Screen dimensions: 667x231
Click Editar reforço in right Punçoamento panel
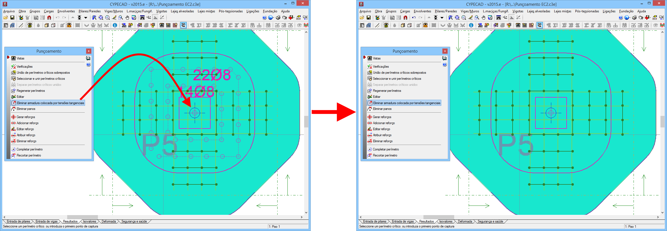click(x=381, y=129)
